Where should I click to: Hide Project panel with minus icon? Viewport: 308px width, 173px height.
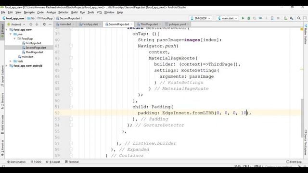coord(50,25)
